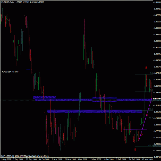Click the highlighted 1.32747 current price tag
The height and width of the screenshot is (161, 161).
coord(157,100)
